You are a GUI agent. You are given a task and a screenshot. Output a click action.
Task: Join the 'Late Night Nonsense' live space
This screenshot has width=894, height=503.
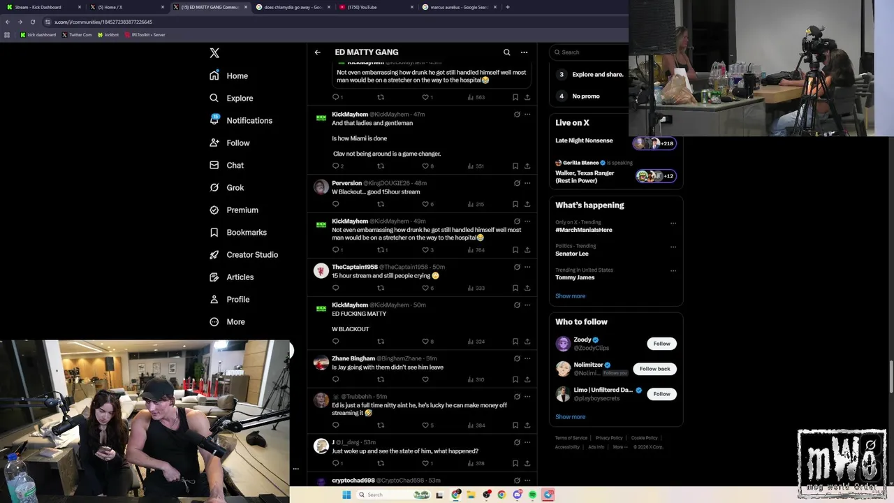click(x=615, y=142)
